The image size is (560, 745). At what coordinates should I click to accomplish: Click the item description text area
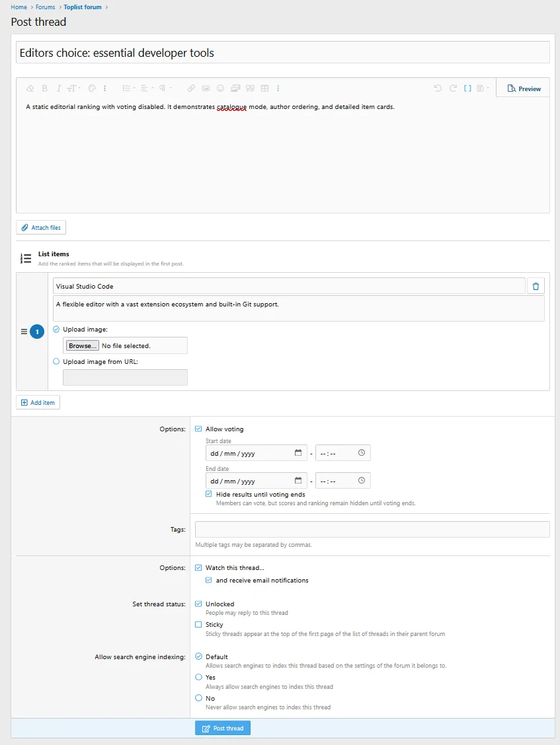click(298, 309)
